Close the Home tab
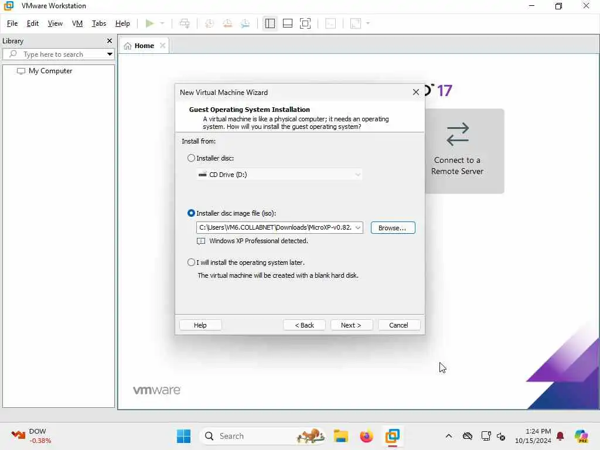The height and width of the screenshot is (450, 600). pos(163,46)
